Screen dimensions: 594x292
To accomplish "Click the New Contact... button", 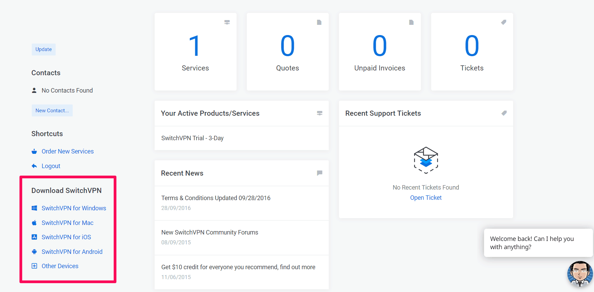I will click(52, 111).
